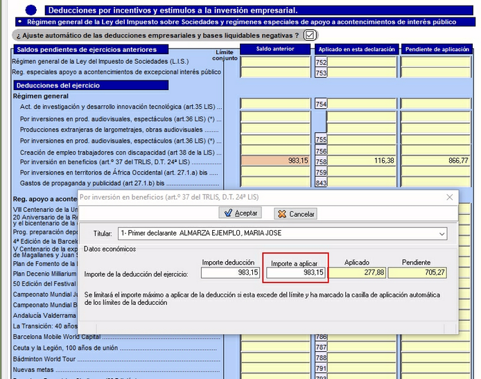Click Saldo anterior field for Reg. especiales apoyo
This screenshot has height=379, width=481.
point(275,72)
